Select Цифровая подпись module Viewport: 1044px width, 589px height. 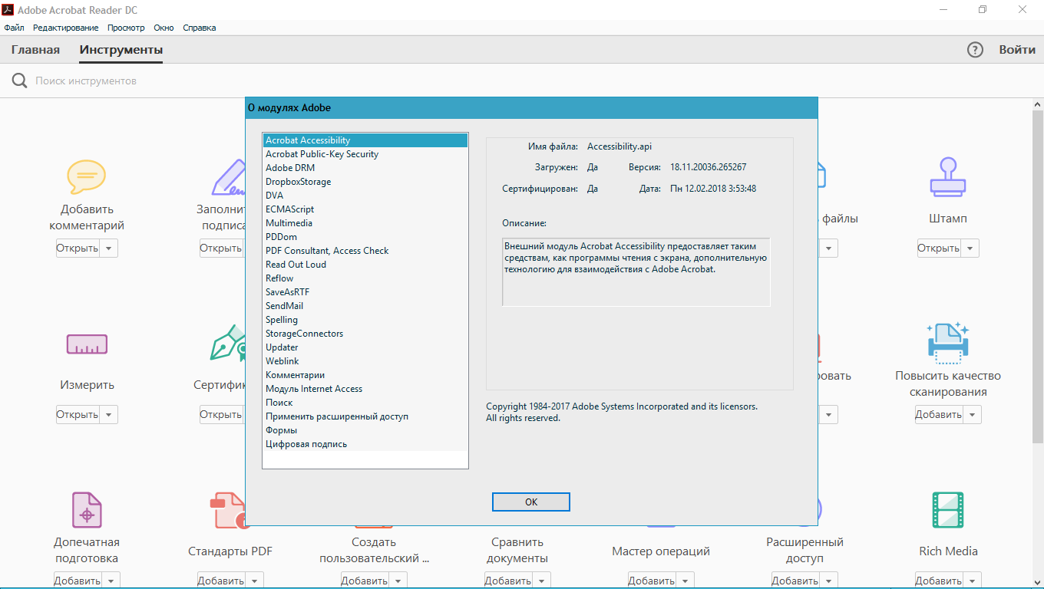point(365,444)
